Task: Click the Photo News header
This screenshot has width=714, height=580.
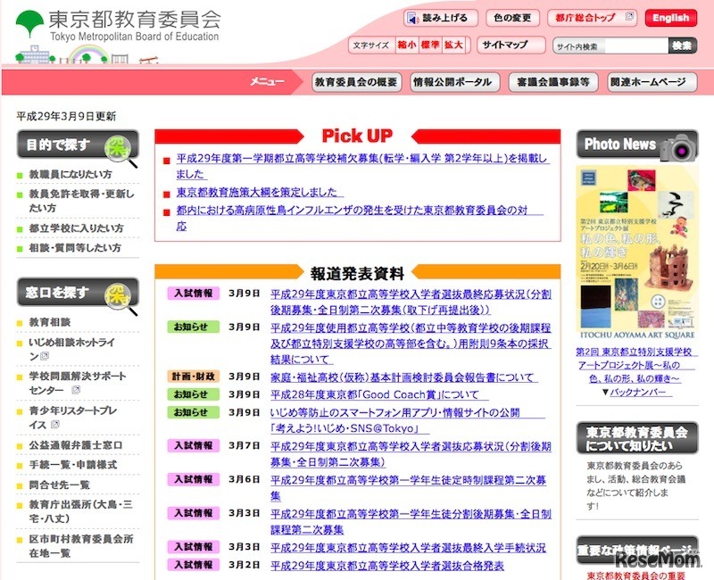Action: pyautogui.click(x=637, y=145)
